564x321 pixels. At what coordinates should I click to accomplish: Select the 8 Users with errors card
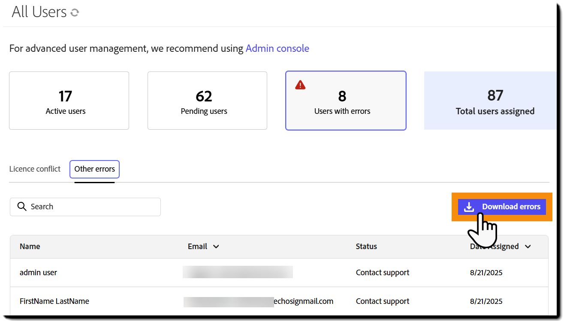coord(346,101)
